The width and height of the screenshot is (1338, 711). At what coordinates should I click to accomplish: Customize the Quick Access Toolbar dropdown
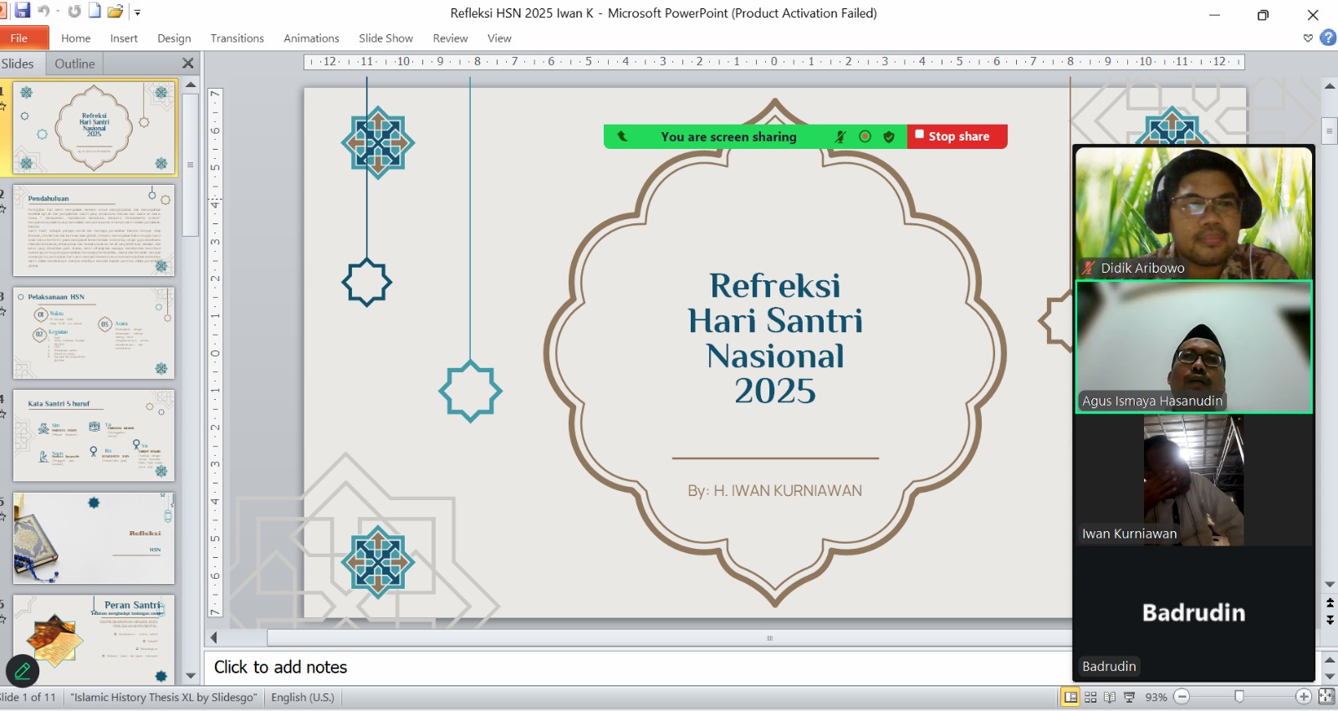(x=137, y=13)
